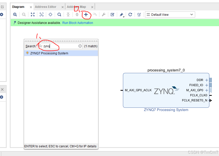This screenshot has height=156, width=219.
Task: Click the Zoom In toolbar icon
Action: point(15,14)
